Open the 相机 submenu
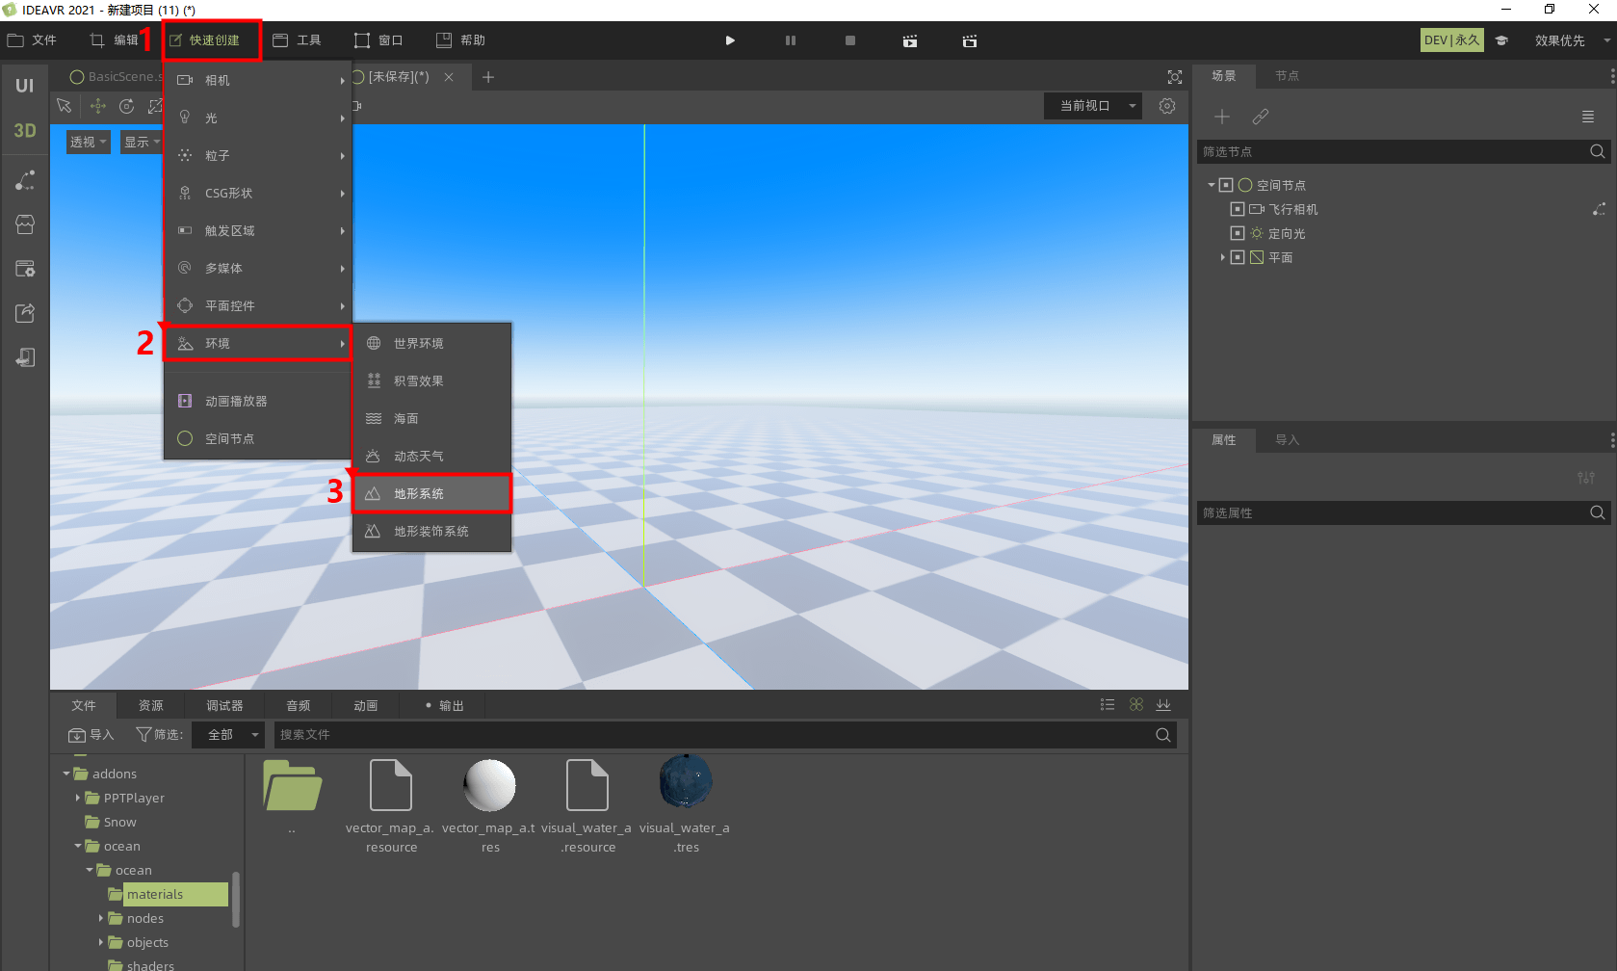Screen dimensions: 1617x971 [x=258, y=80]
